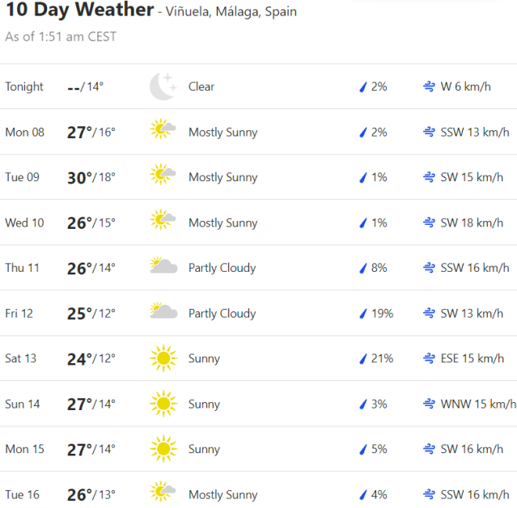
Task: Click the Sat 13 raindrop icon
Action: [363, 358]
